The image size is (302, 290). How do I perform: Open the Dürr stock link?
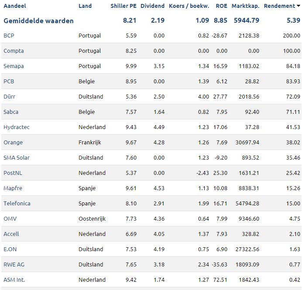tap(9, 97)
